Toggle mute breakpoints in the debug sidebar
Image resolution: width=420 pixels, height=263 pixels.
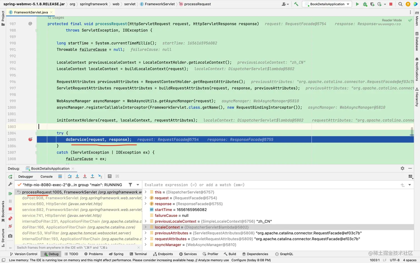click(x=10, y=226)
